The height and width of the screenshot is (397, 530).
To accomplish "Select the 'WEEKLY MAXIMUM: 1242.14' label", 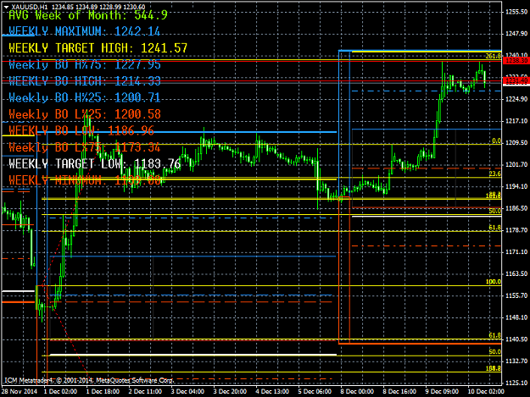I will 84,31.
